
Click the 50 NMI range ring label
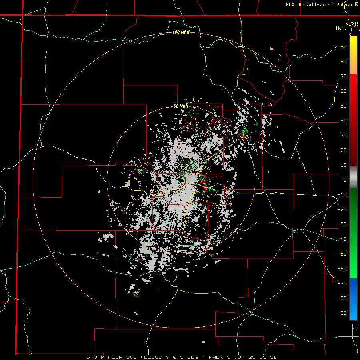click(x=181, y=106)
